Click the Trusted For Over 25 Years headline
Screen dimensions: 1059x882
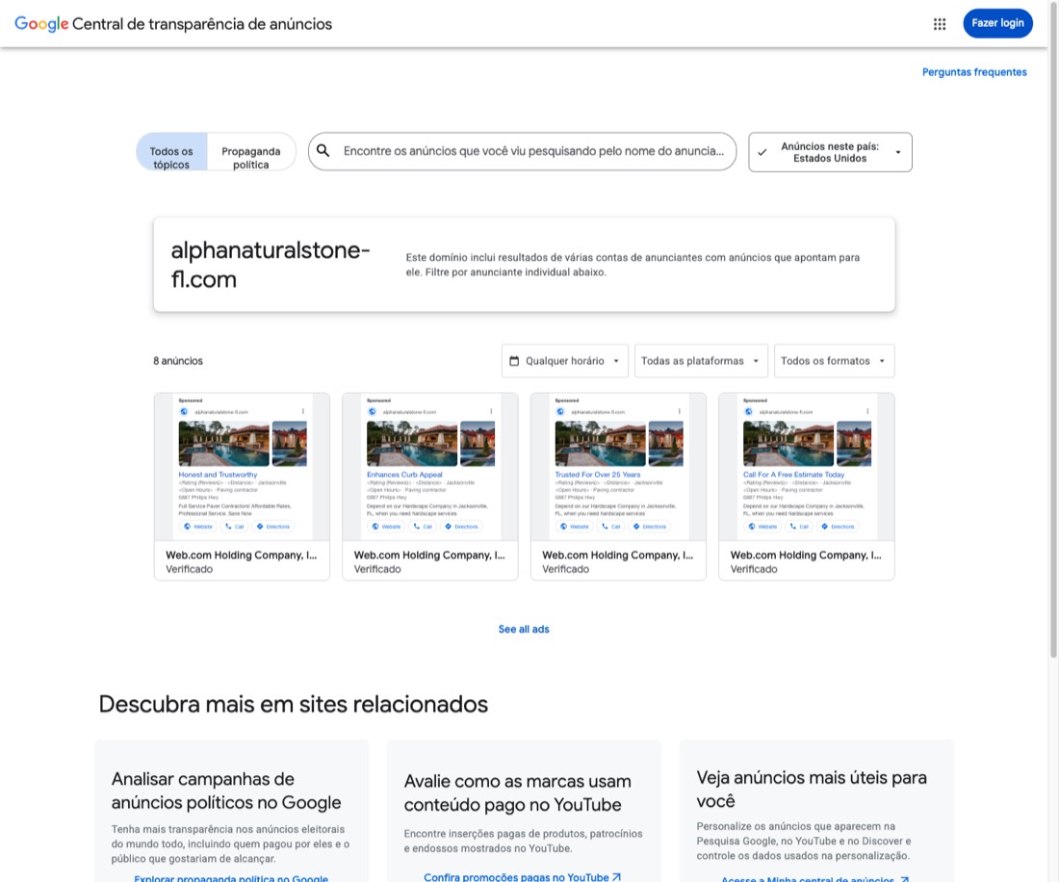(x=597, y=475)
